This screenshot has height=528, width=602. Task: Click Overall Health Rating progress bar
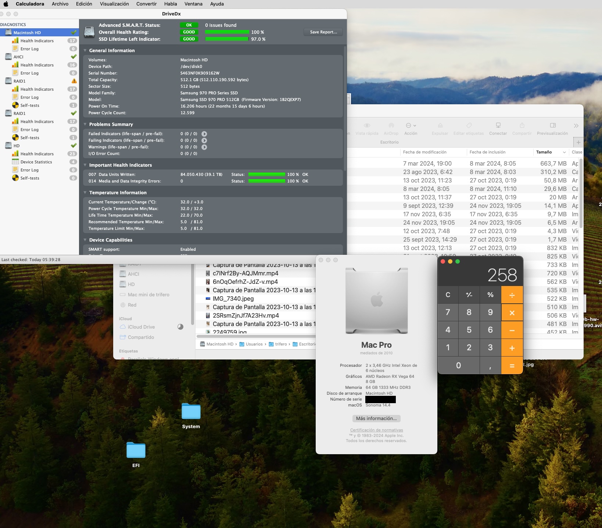pyautogui.click(x=227, y=32)
